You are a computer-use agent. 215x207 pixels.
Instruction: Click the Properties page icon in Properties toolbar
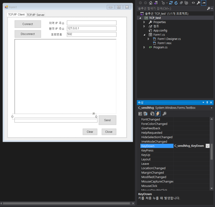tap(152, 114)
